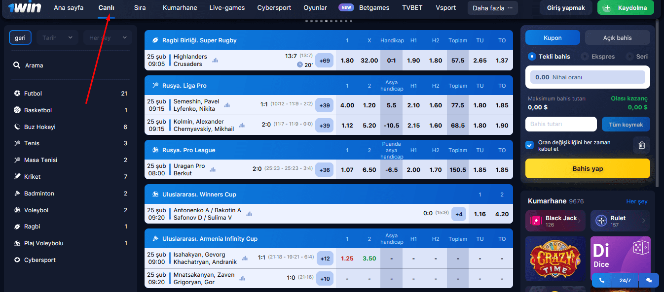Click the search magnifier icon next to Arama
Screen dimensions: 664x292
[x=17, y=65]
